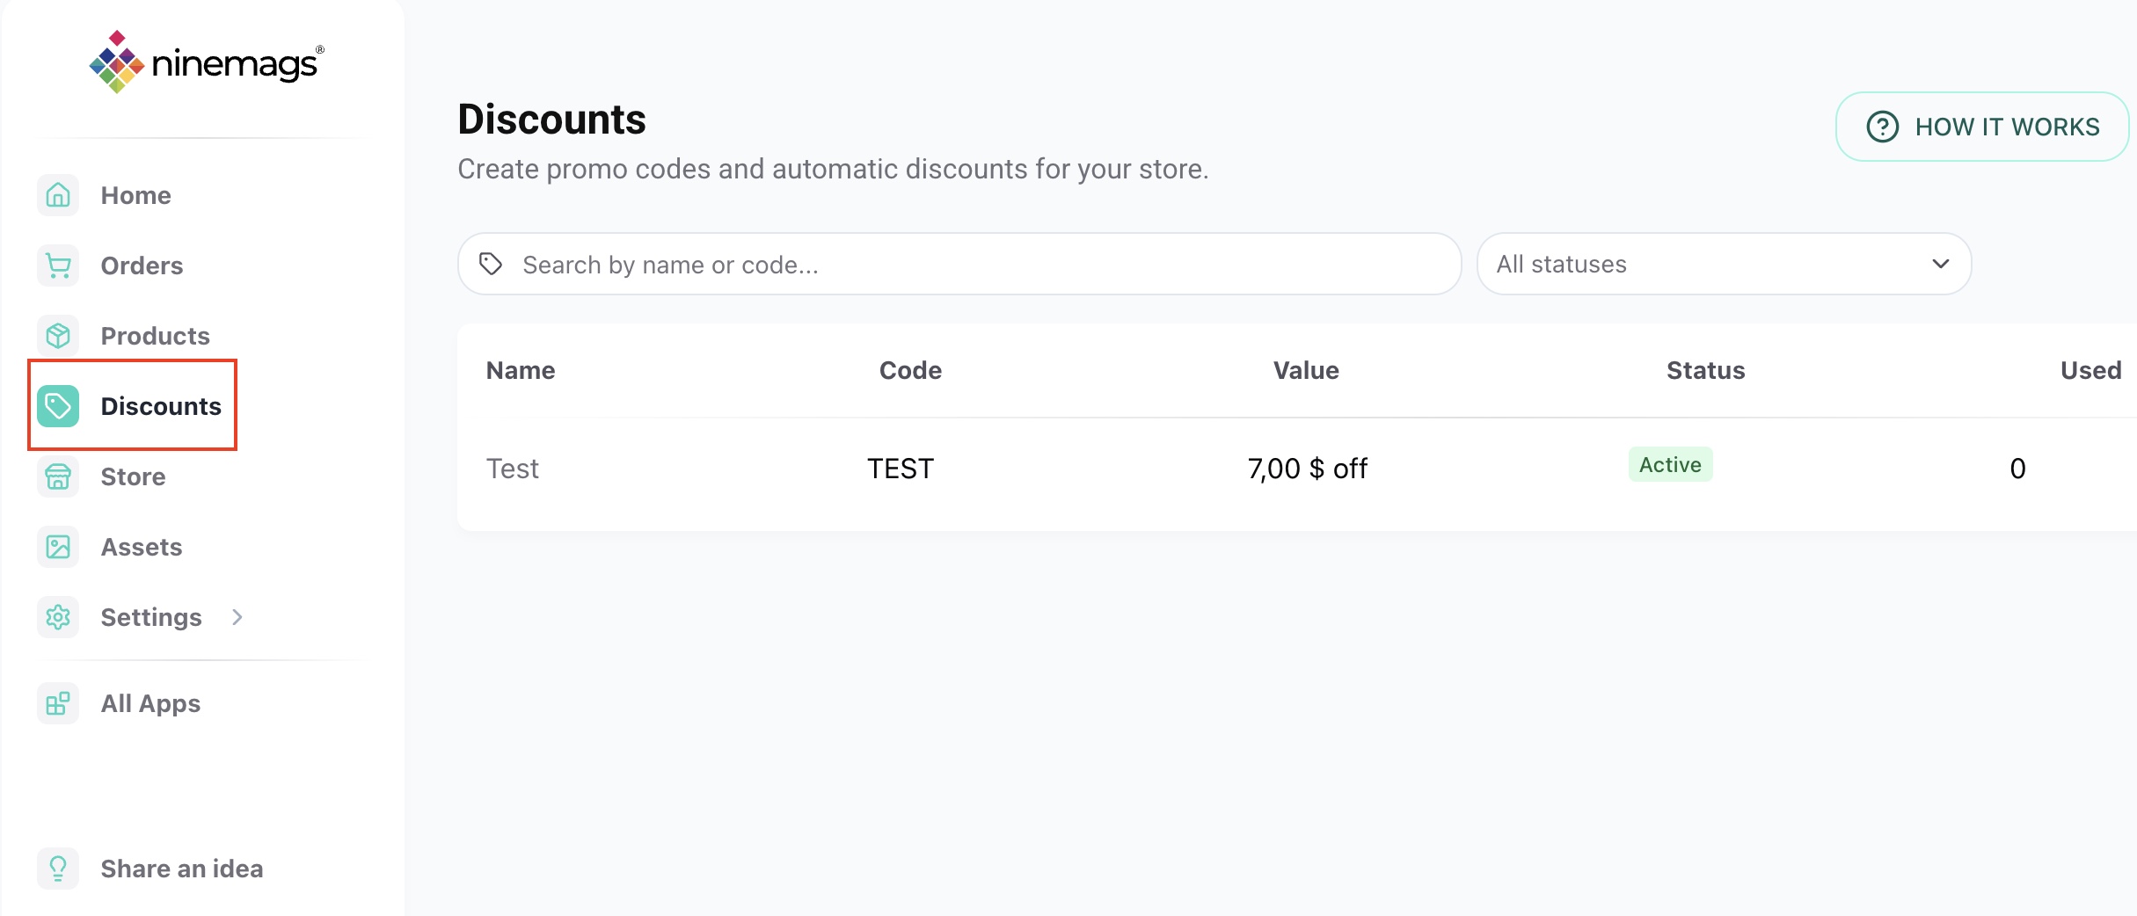Open the Settings gear icon
This screenshot has height=916, width=2137.
click(x=58, y=617)
